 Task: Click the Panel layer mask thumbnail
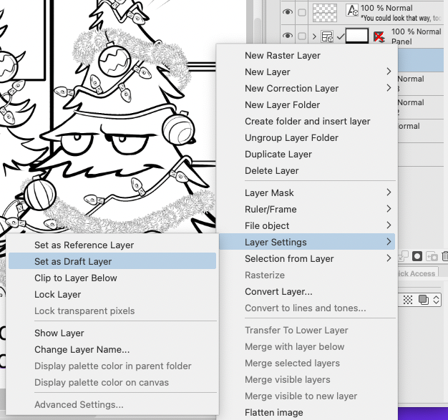(x=356, y=36)
